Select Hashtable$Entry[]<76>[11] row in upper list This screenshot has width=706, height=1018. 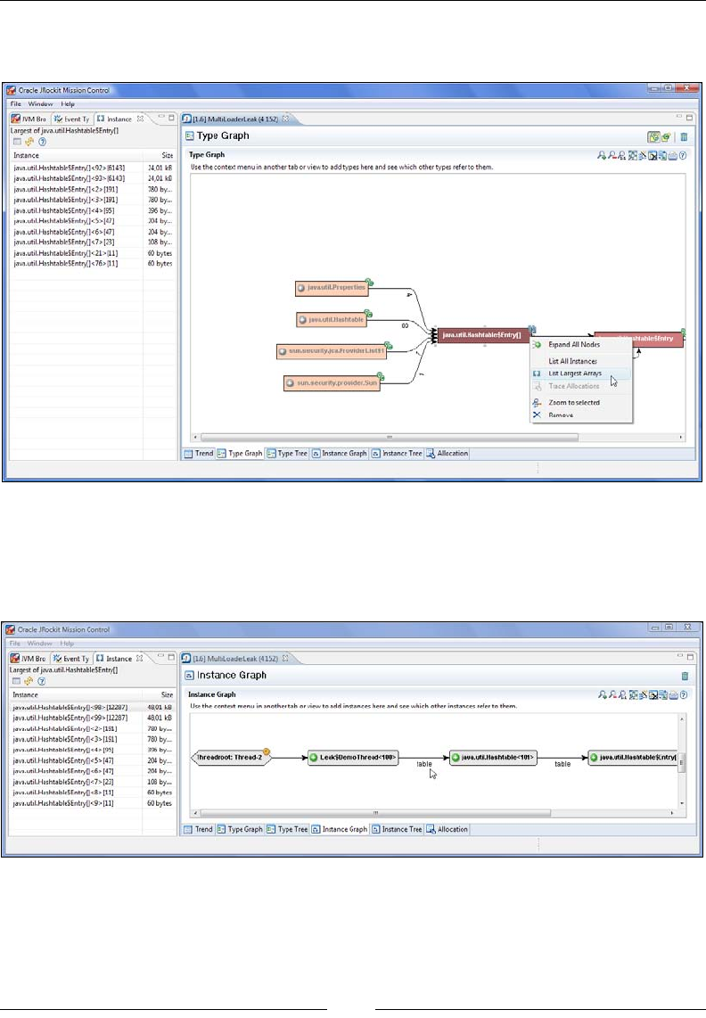click(x=92, y=264)
